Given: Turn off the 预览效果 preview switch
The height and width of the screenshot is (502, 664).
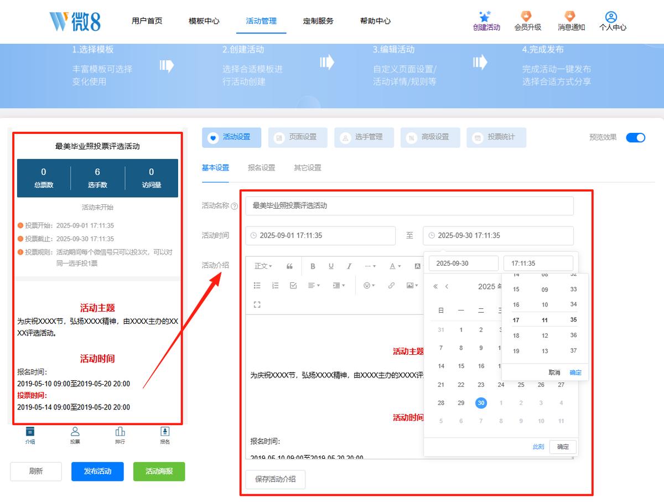Looking at the screenshot, I should pyautogui.click(x=636, y=138).
